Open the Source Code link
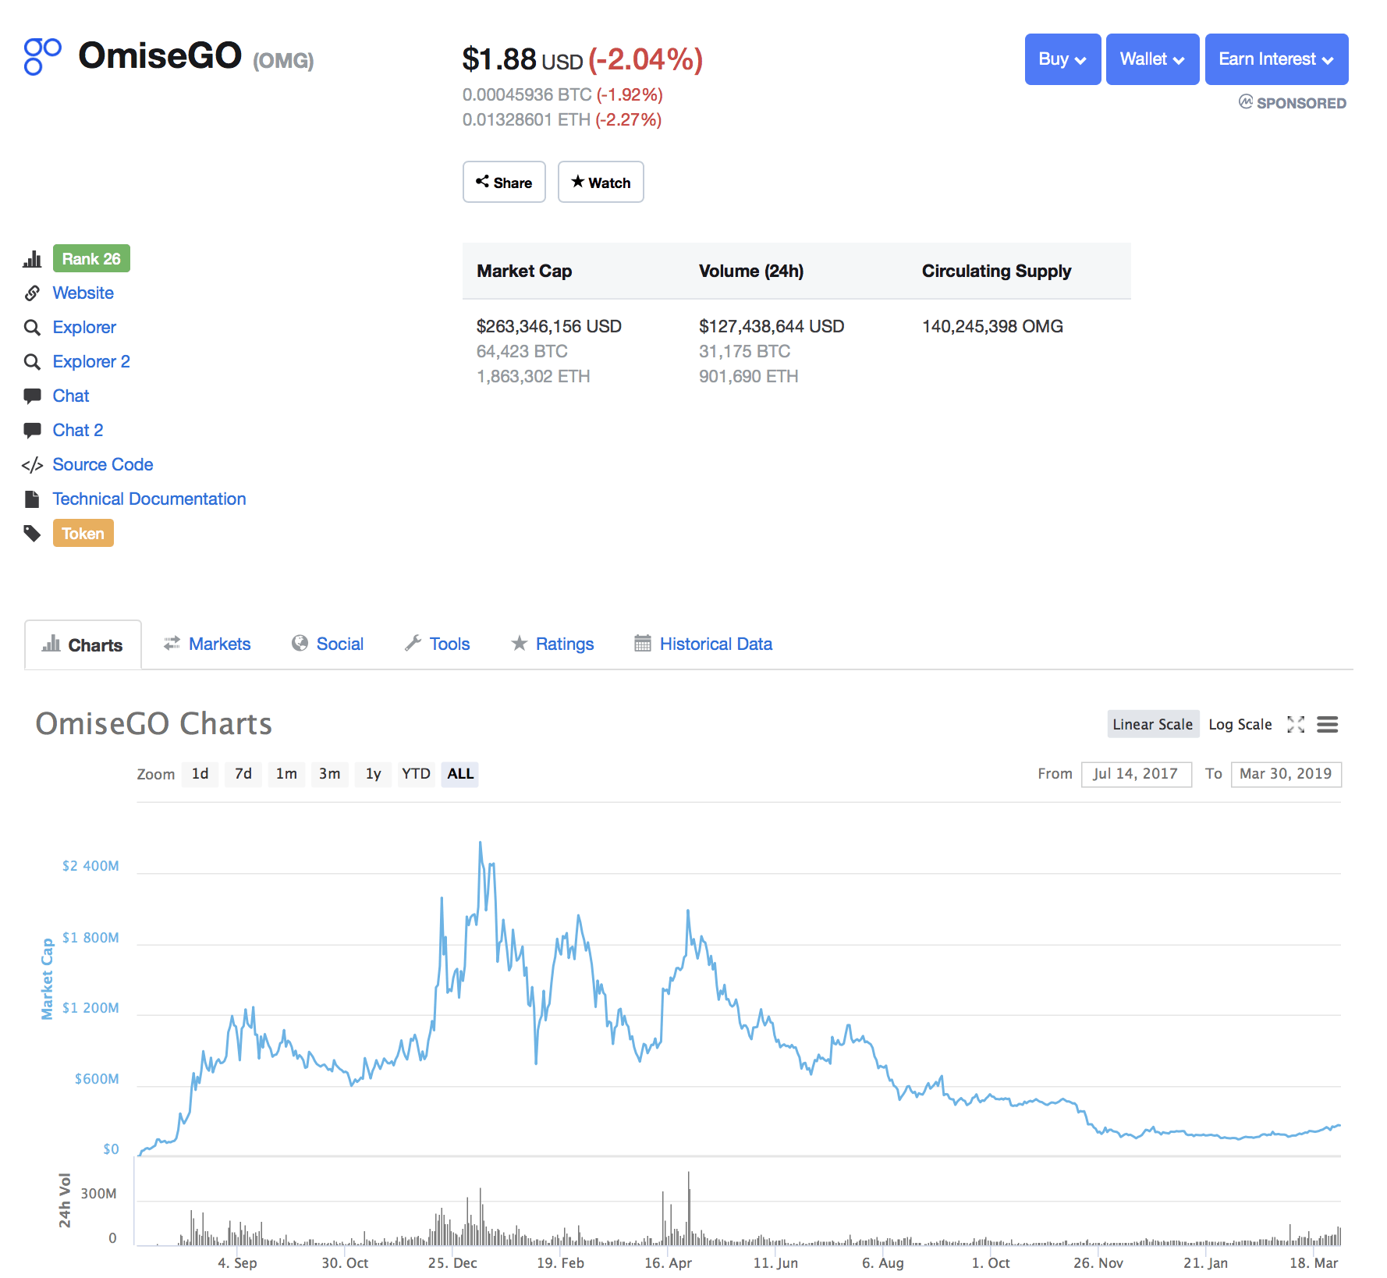The height and width of the screenshot is (1278, 1387). (103, 465)
